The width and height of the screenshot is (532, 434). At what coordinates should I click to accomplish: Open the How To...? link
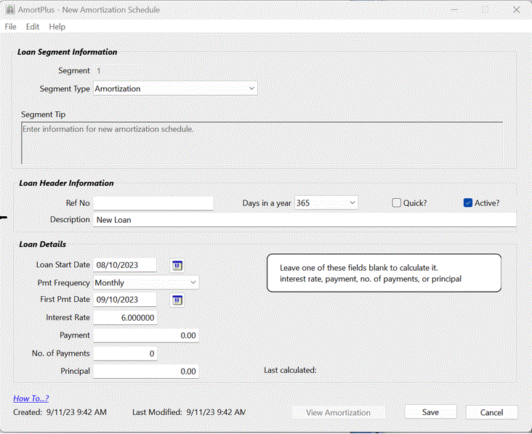pos(31,398)
